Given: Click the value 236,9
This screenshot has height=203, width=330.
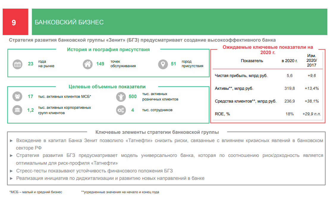Looking at the screenshot, I should 290,101.
